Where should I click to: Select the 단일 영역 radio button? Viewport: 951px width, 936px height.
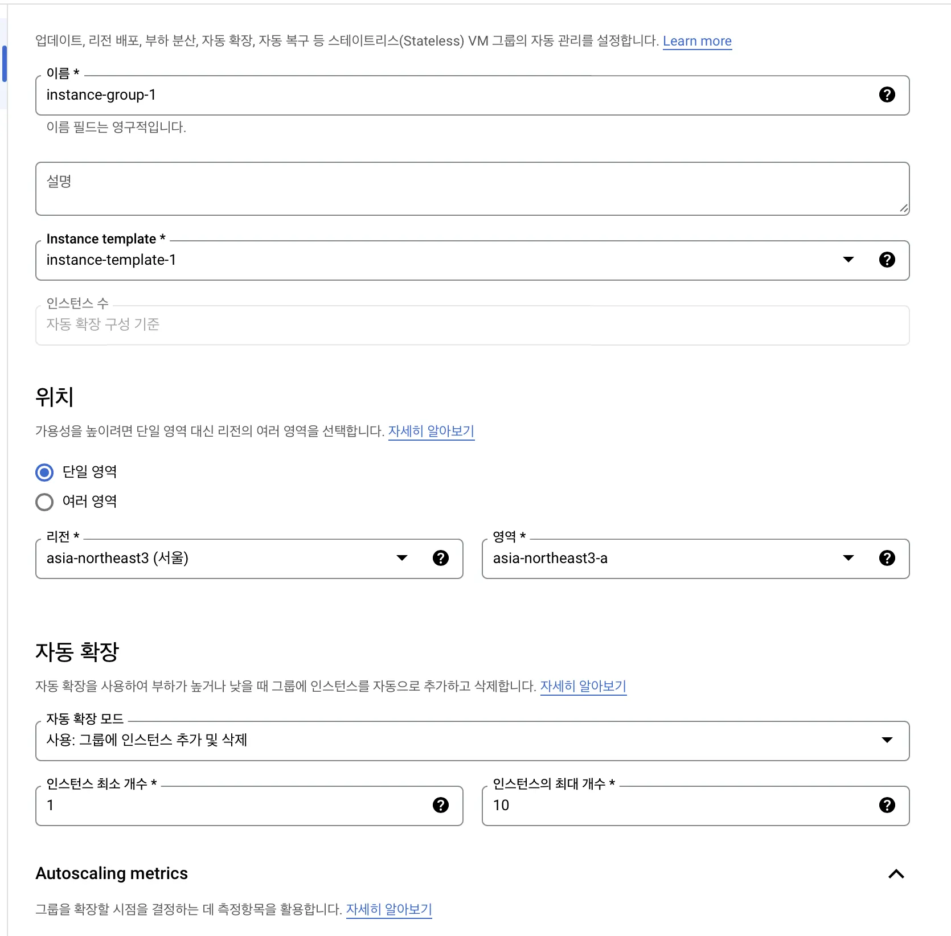[44, 472]
